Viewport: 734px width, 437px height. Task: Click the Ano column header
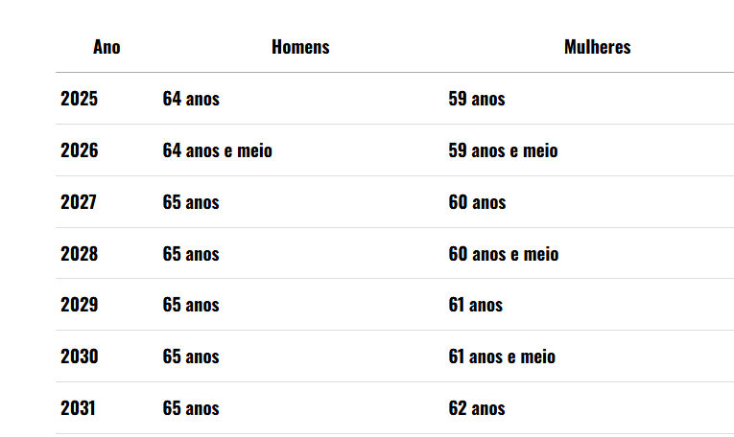[107, 47]
